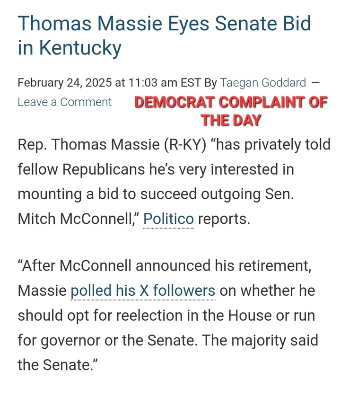Follow the Politico source link
The width and height of the screenshot is (349, 397).
(168, 219)
